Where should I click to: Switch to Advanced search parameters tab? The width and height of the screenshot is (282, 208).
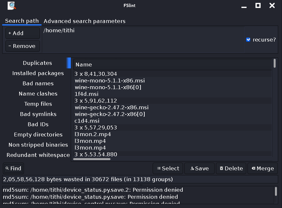tap(85, 21)
